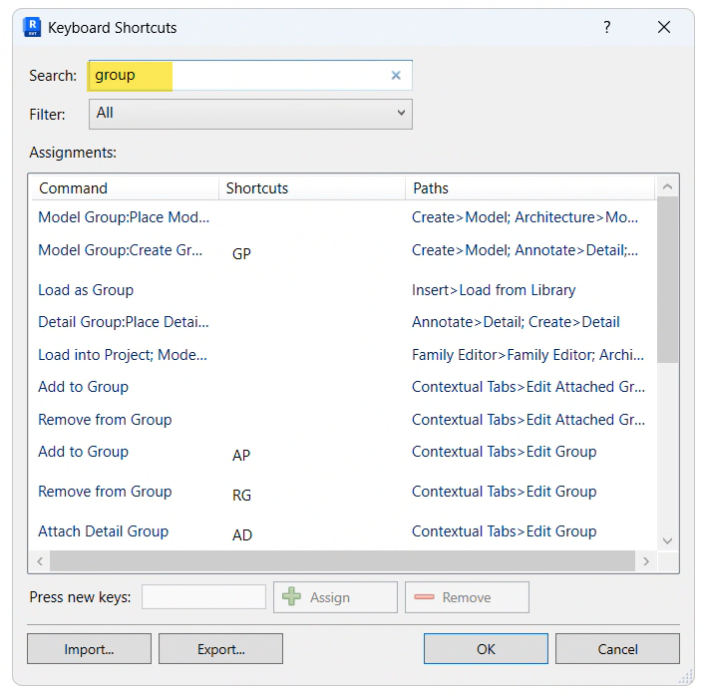
Task: Click the green plus Assign icon
Action: pos(291,597)
